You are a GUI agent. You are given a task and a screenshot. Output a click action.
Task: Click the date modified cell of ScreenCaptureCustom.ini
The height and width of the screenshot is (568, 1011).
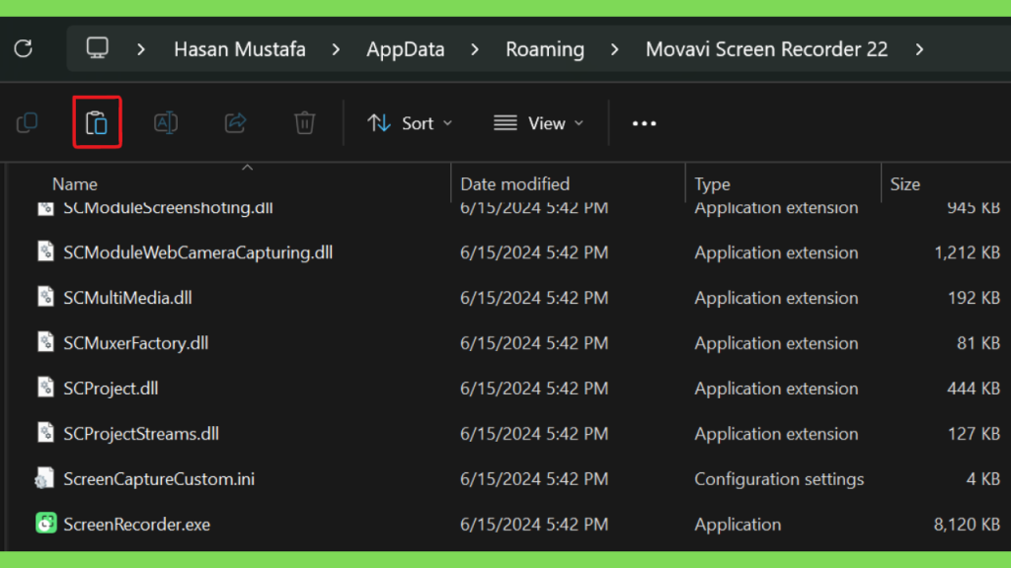pos(534,479)
